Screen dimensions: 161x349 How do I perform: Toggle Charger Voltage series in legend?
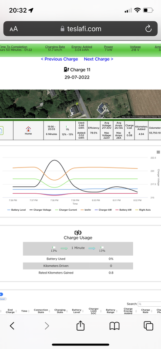[40, 210]
